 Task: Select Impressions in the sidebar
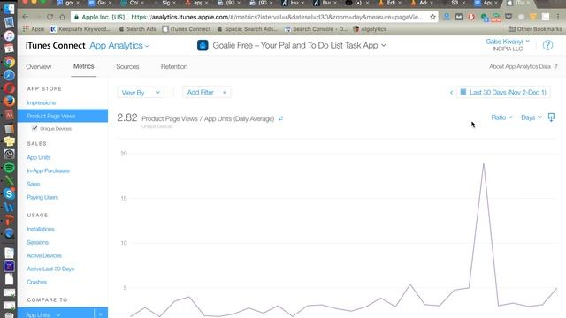point(42,102)
